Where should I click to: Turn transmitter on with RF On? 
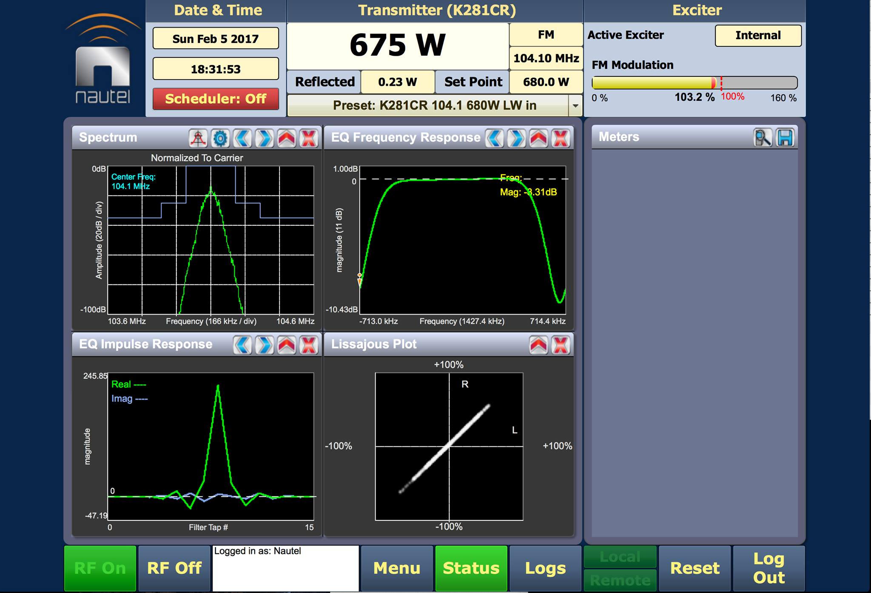click(x=100, y=568)
